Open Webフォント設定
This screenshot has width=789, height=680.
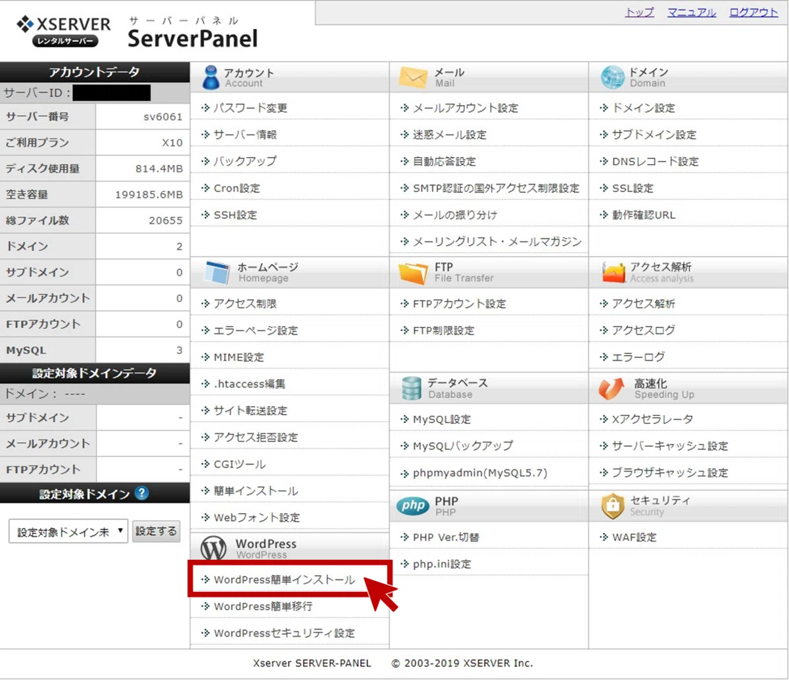pos(257,518)
